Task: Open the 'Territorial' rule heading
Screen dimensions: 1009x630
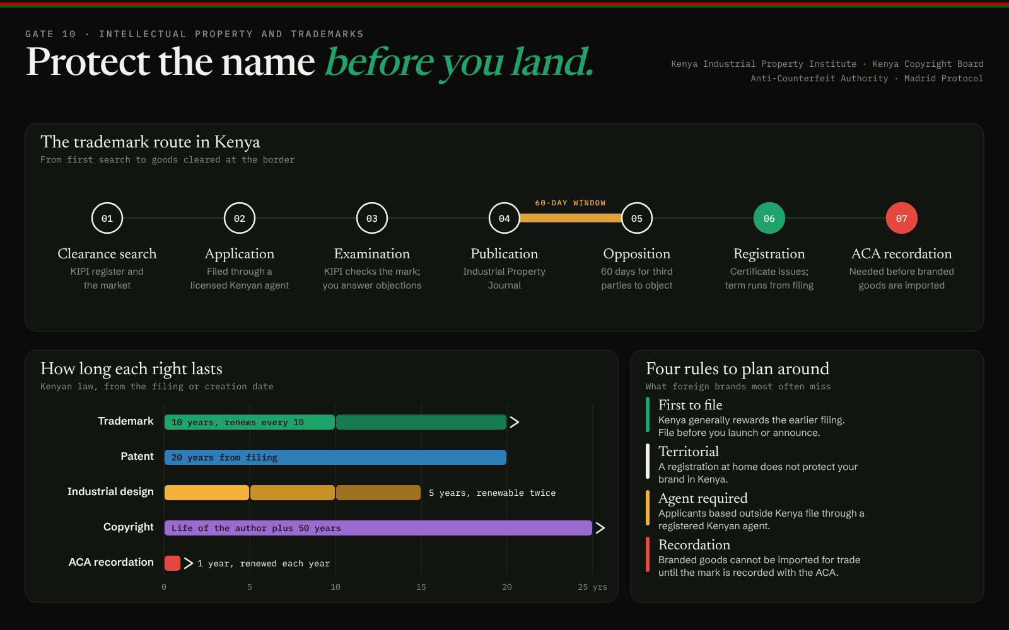Action: point(689,452)
